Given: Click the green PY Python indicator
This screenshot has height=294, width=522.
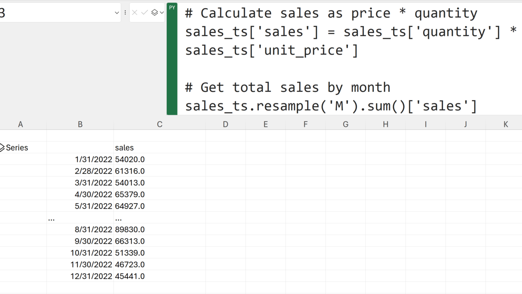Looking at the screenshot, I should [x=172, y=7].
